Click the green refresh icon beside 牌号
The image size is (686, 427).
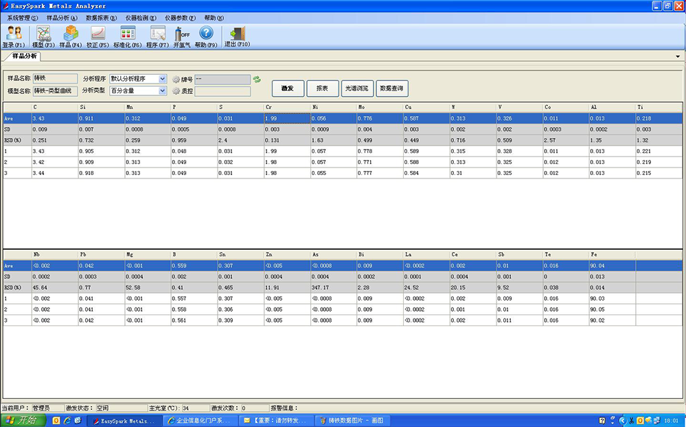coord(257,80)
